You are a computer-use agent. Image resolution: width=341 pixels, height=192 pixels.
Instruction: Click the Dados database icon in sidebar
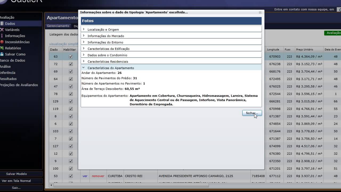click(2, 23)
